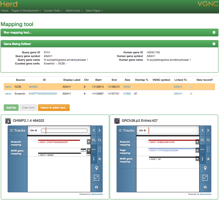Open the Curator Tools dropdown menu
This screenshot has width=219, height=200.
pos(53,11)
